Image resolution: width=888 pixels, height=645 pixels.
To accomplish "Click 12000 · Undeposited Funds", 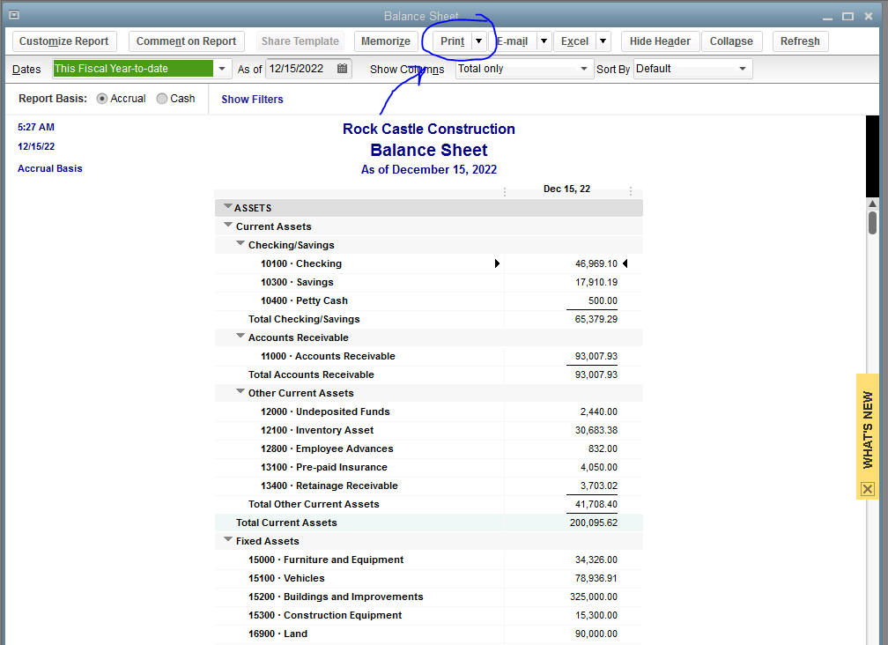I will click(325, 411).
